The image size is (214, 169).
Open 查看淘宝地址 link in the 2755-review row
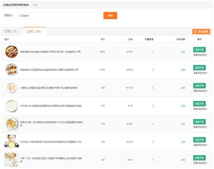200,73
